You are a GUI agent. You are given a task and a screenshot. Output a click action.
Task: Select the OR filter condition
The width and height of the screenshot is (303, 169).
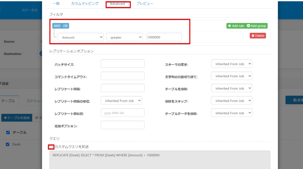pyautogui.click(x=65, y=26)
